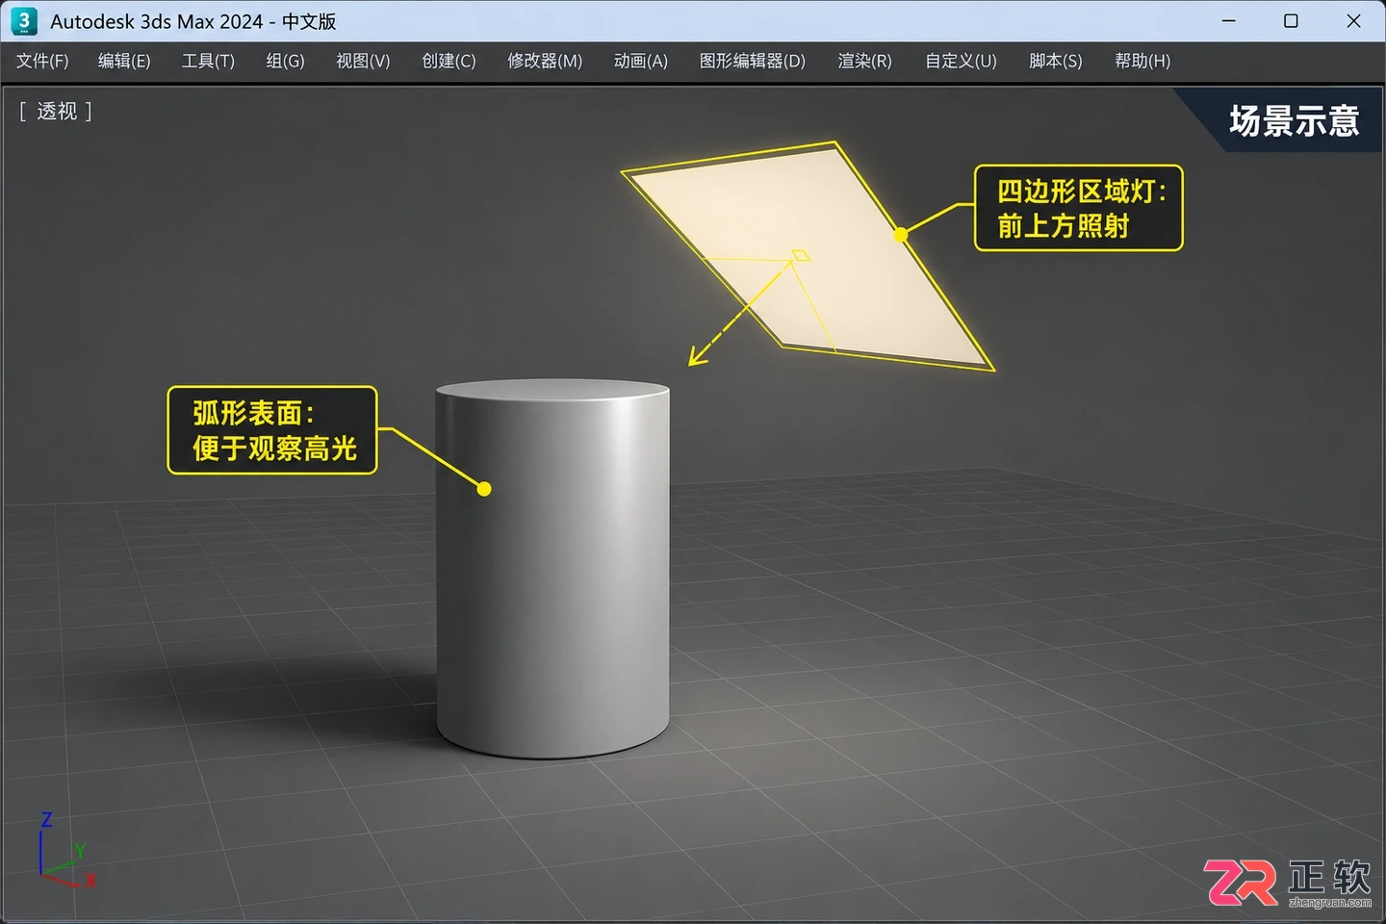Open the 脚本(S) menu
This screenshot has height=924, width=1386.
(1055, 61)
